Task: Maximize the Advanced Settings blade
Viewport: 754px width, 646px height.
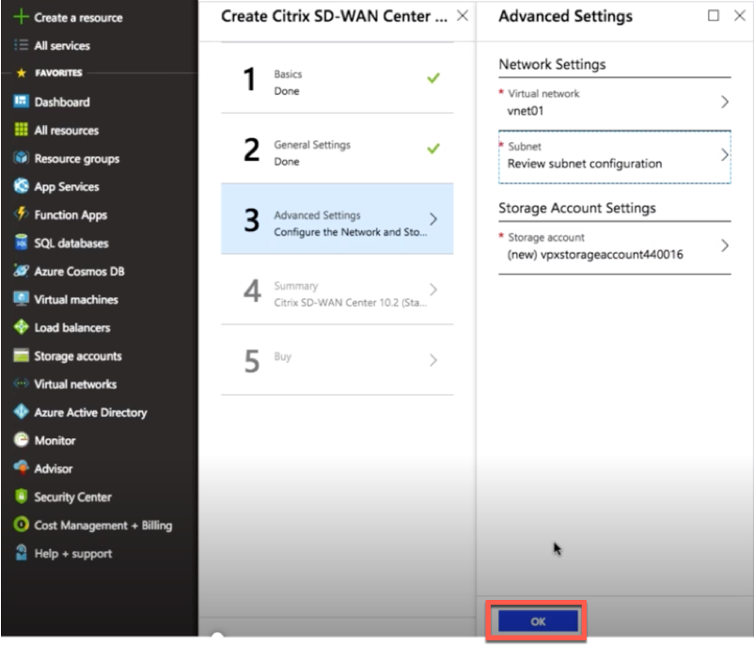Action: tap(714, 16)
